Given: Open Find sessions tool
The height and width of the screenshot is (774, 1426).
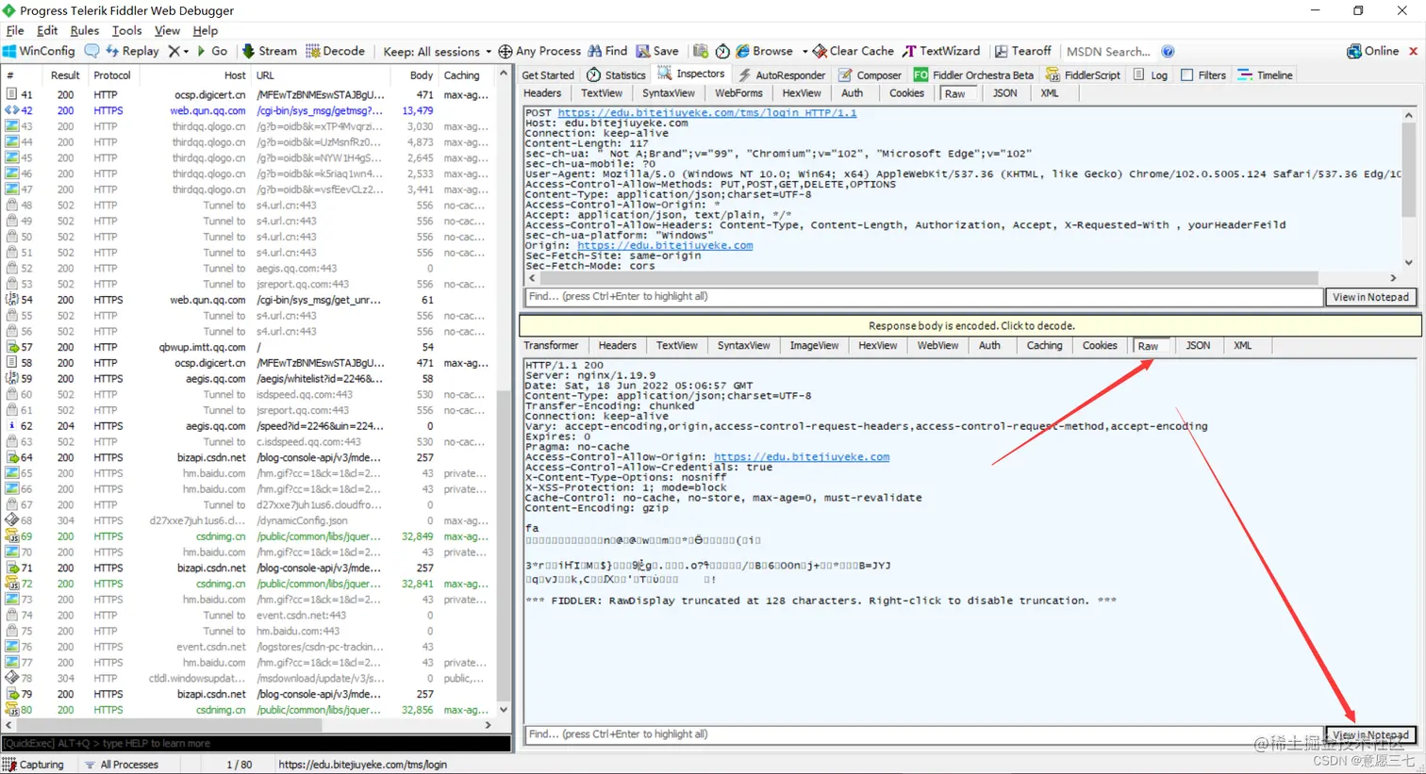Looking at the screenshot, I should pyautogui.click(x=607, y=51).
